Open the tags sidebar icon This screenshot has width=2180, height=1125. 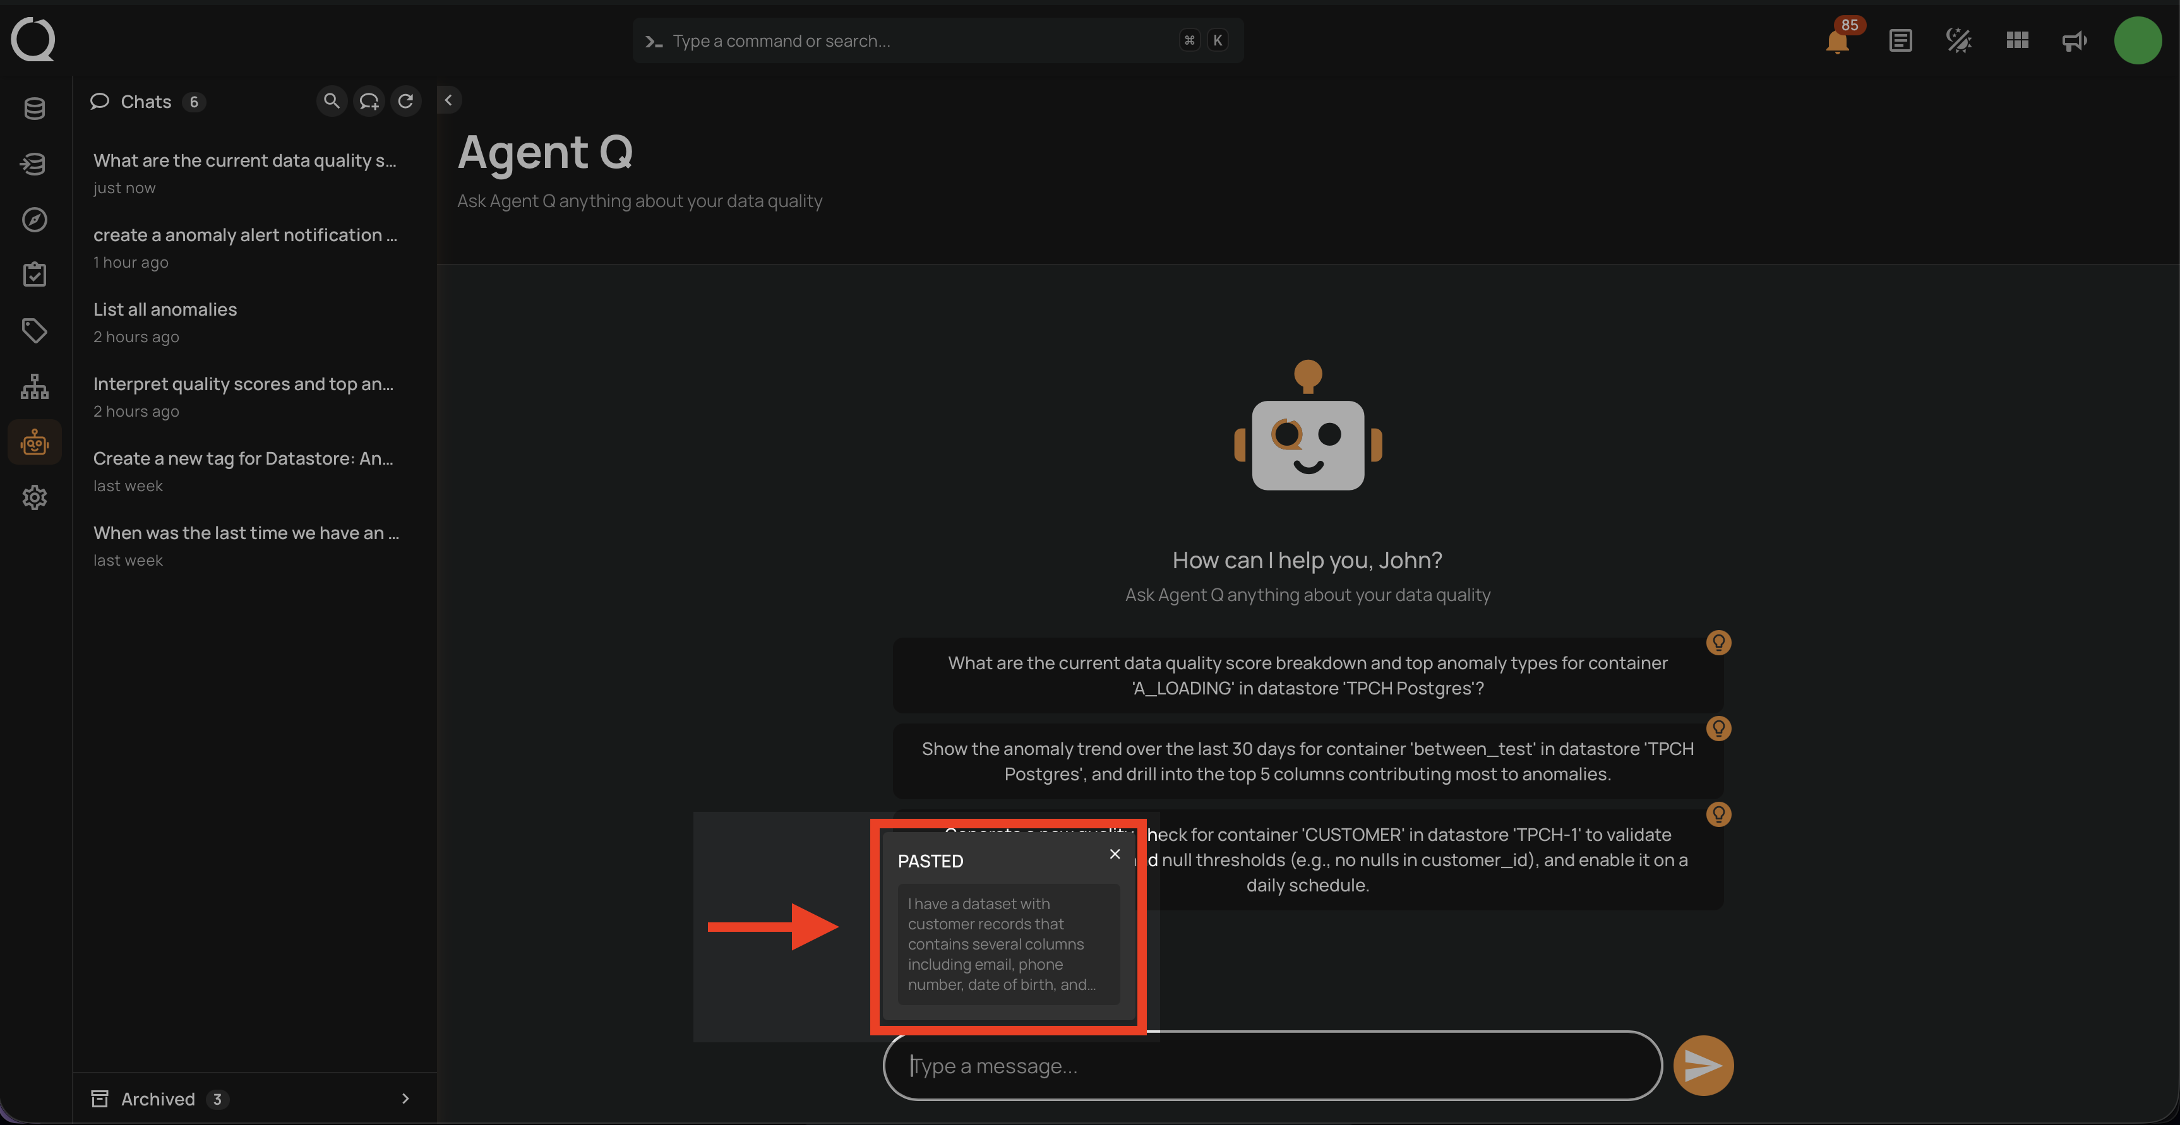click(35, 331)
